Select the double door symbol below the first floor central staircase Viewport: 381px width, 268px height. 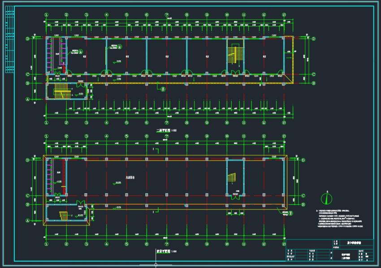click(235, 197)
